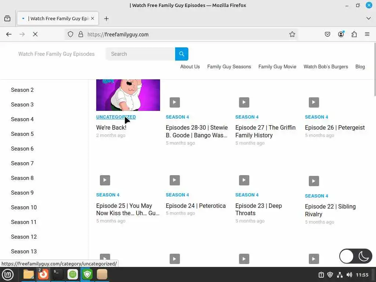Open Family Guy Seasons menu

click(229, 67)
